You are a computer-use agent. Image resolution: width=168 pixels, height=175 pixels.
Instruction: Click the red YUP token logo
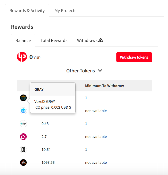click(x=22, y=57)
